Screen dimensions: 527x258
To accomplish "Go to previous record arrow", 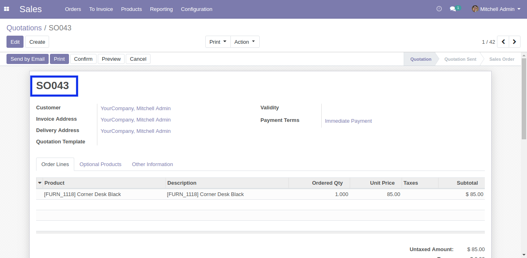I will coord(503,42).
